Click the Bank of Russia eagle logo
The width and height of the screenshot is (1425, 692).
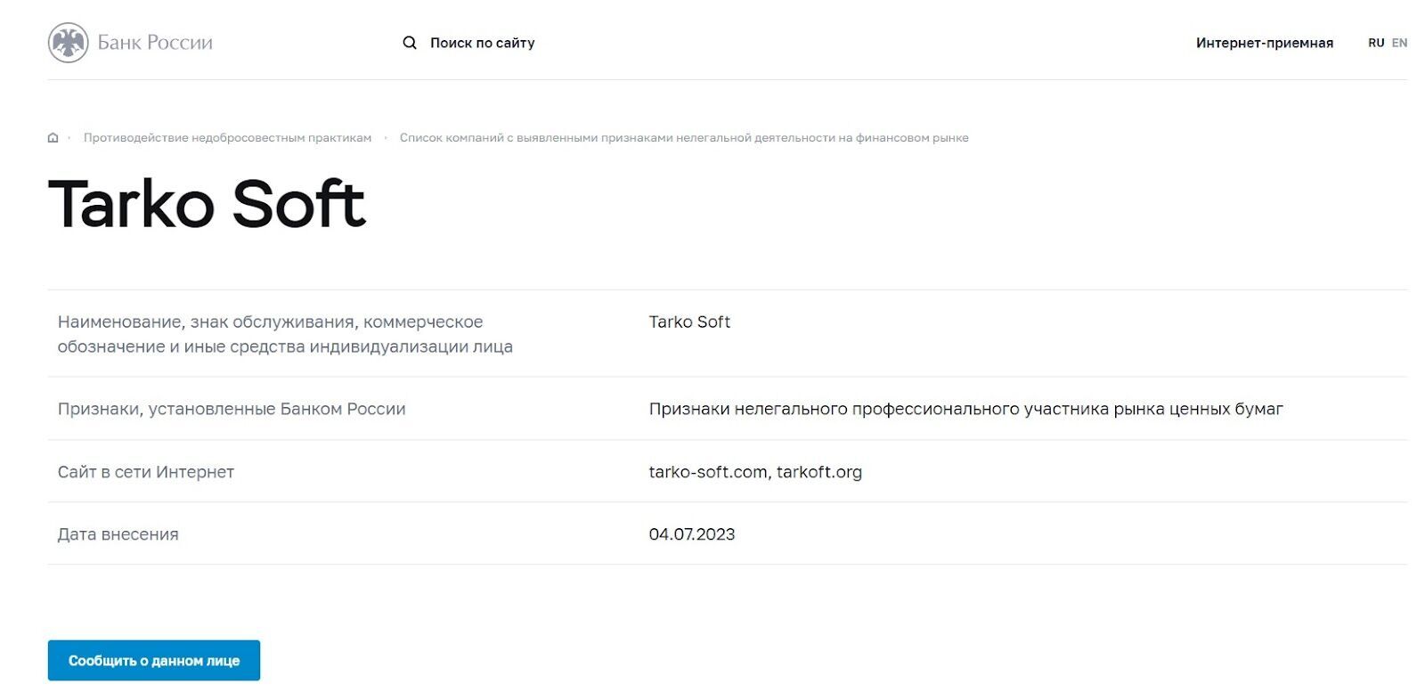click(x=68, y=43)
